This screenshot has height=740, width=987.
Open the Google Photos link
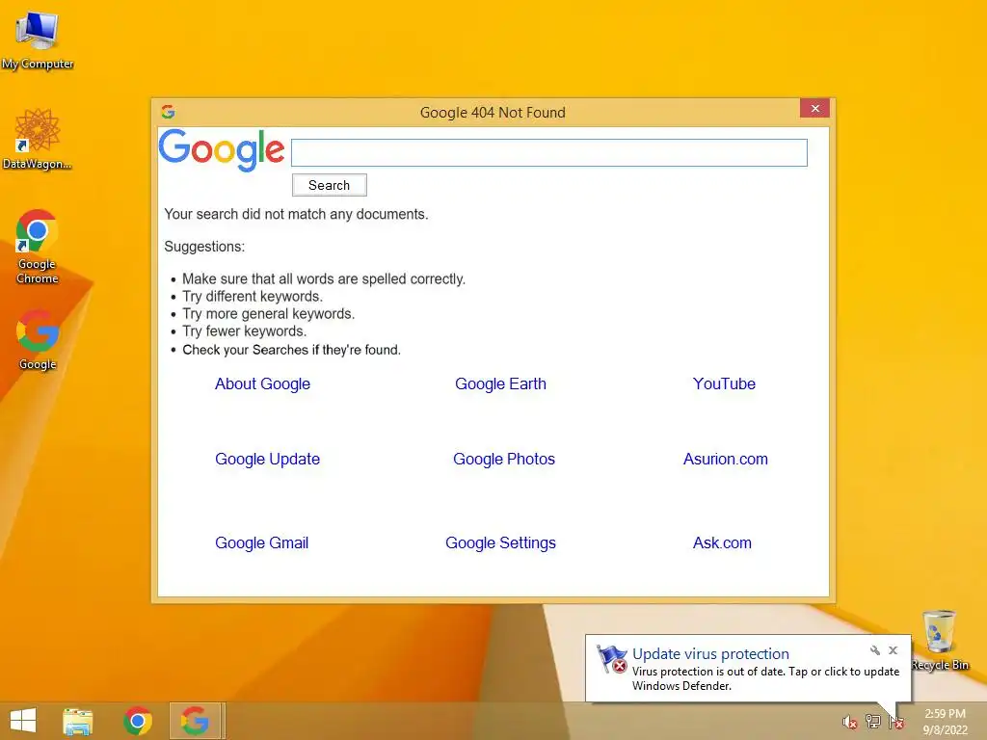[504, 460]
